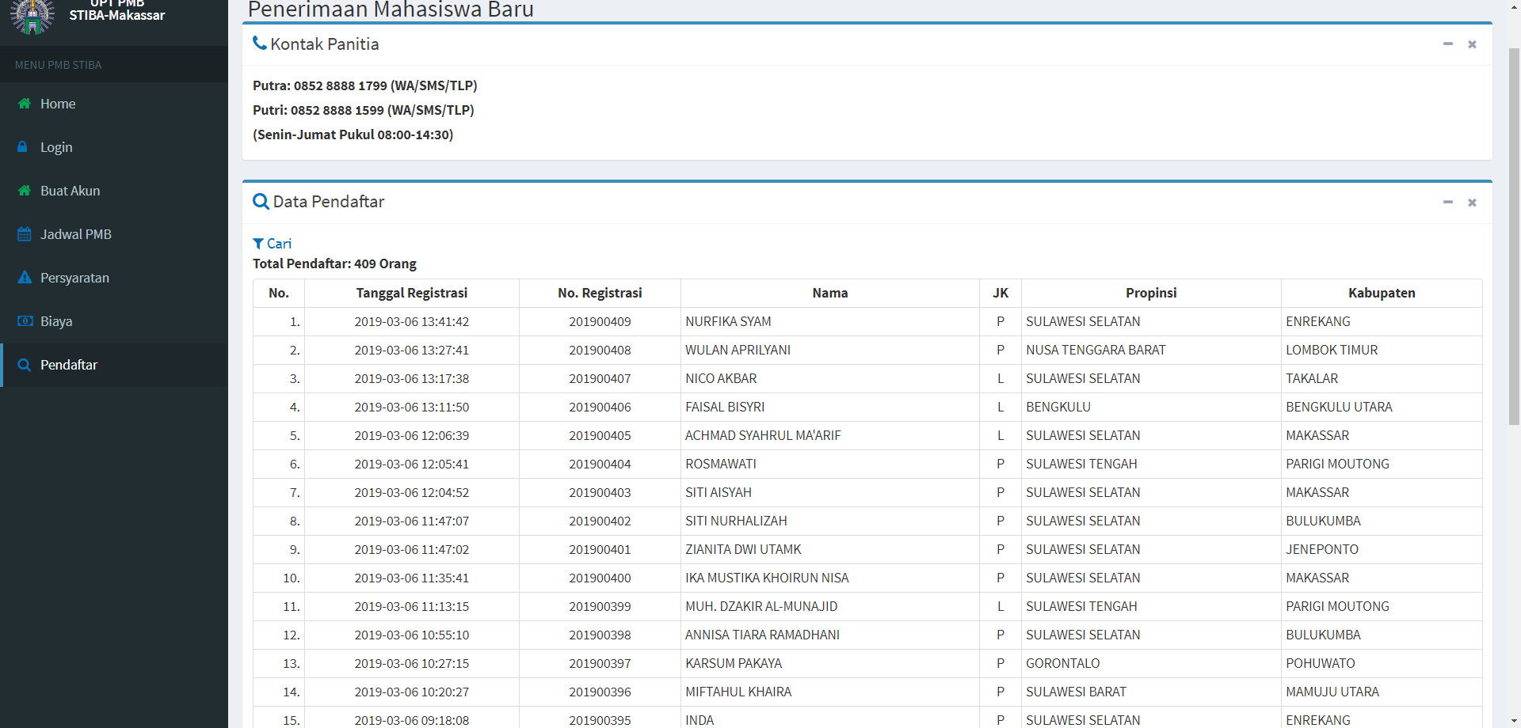
Task: Select the NURFIKA SYAM table row
Action: click(728, 321)
